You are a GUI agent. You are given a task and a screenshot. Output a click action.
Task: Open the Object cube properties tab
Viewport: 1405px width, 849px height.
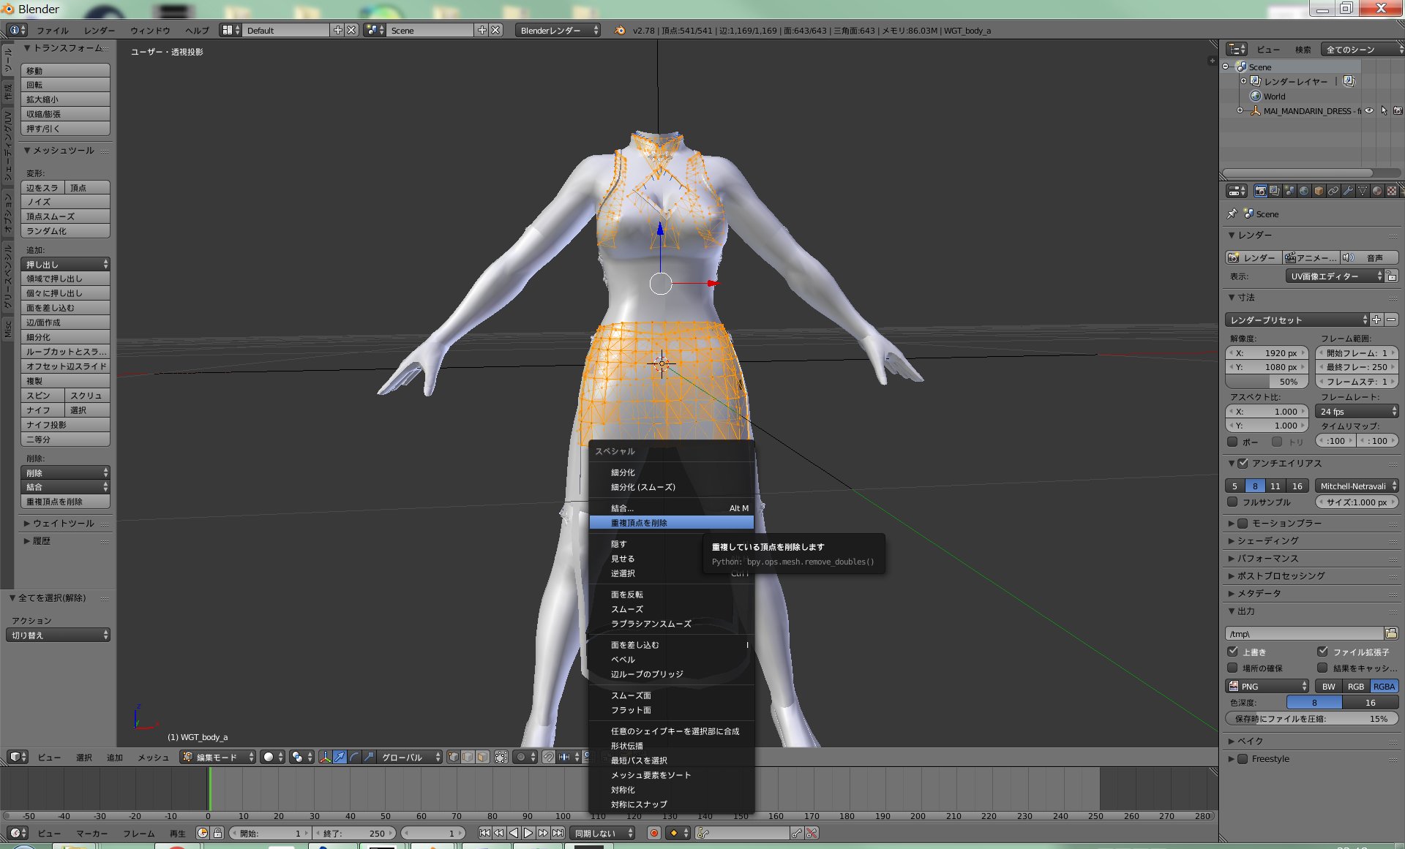tap(1319, 191)
